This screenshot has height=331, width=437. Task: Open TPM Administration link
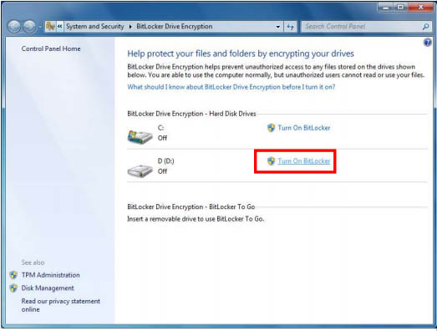pyautogui.click(x=51, y=275)
